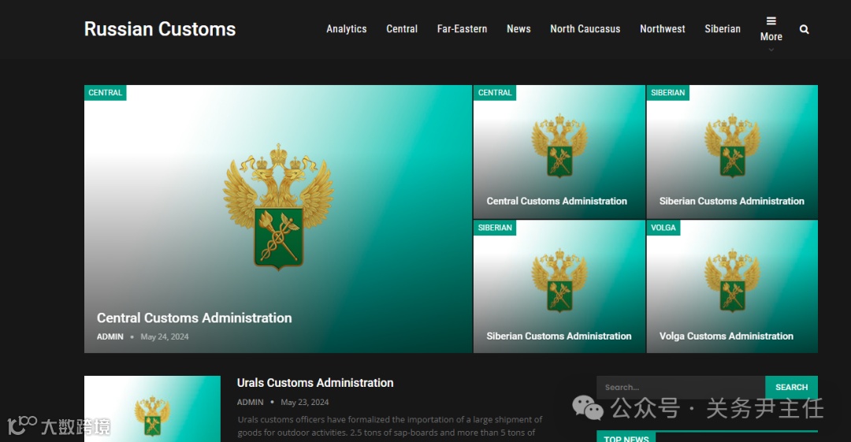The height and width of the screenshot is (442, 851).
Task: Open the search magnifier icon in header
Action: [804, 29]
